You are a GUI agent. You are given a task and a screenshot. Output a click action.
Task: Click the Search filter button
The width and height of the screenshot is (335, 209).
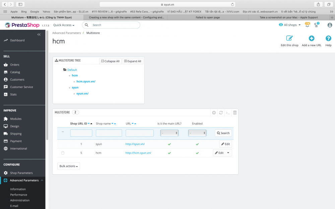[223, 133]
